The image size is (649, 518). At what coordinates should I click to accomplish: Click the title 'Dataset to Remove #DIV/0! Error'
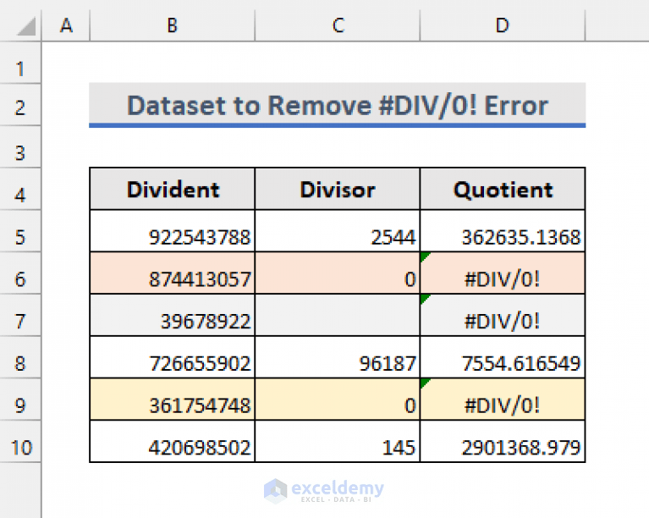pos(338,105)
